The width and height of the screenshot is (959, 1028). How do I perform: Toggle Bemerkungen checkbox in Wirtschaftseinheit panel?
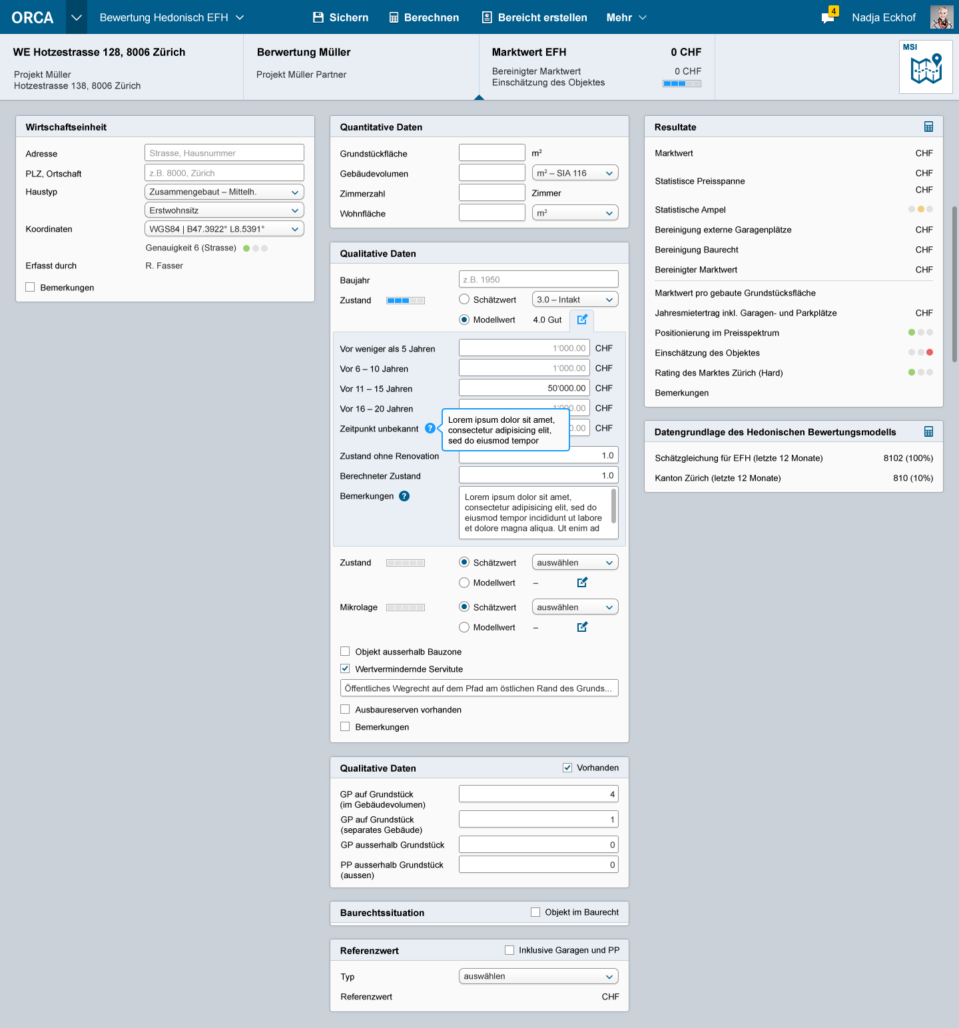30,287
